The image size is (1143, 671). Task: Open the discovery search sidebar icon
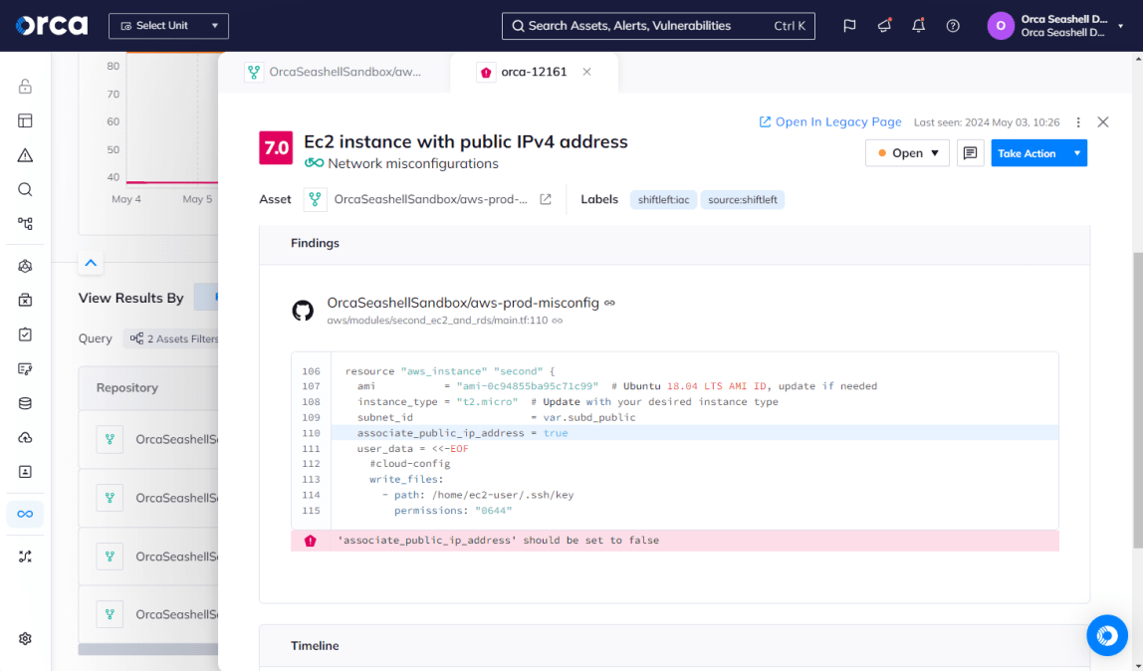point(25,189)
